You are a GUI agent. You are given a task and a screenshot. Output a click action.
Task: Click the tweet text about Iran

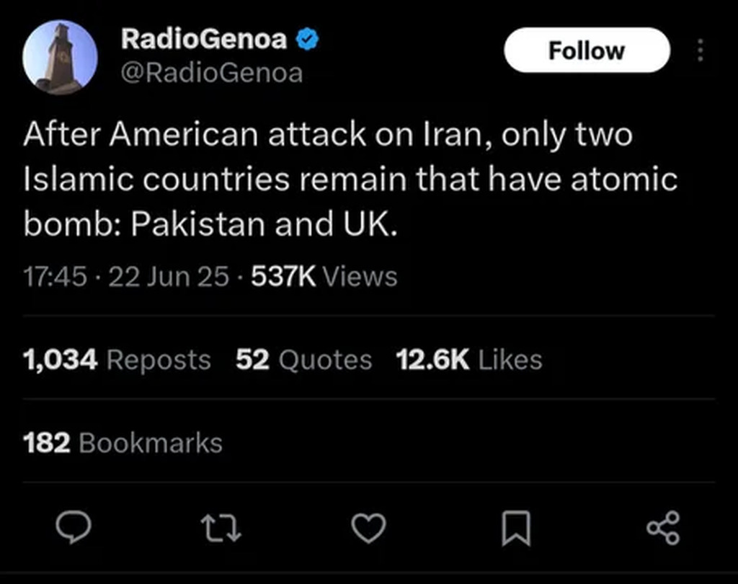[x=351, y=179]
